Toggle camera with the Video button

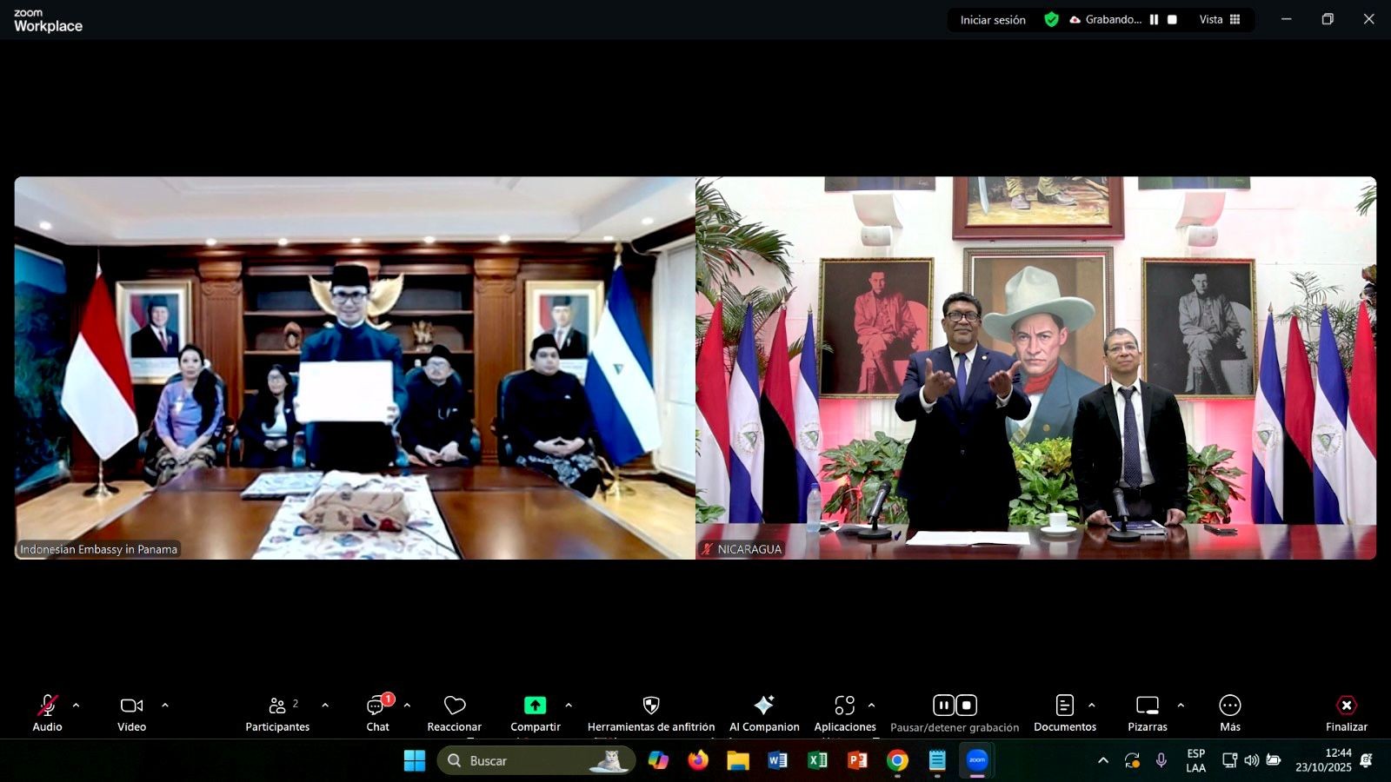(131, 706)
